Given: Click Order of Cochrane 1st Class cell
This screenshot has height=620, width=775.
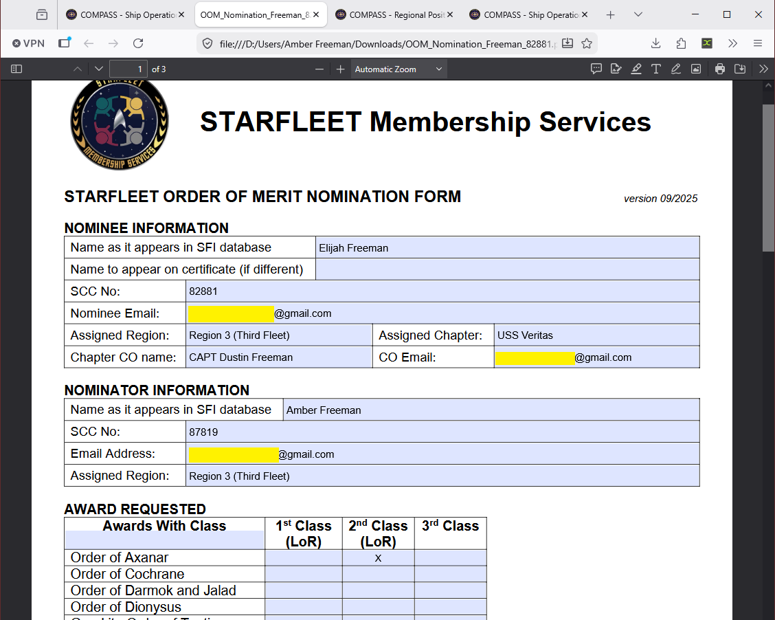Looking at the screenshot, I should (304, 574).
